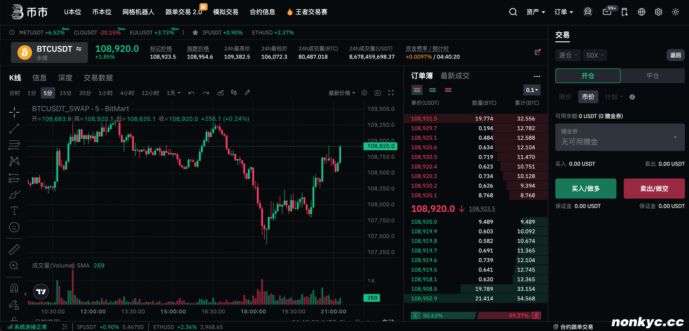This screenshot has height=331, width=689.
Task: Click the 108,920.0 bid price row
Action: coord(425,222)
